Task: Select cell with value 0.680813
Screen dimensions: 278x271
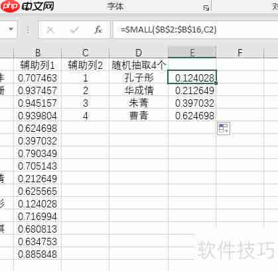Action: pos(38,229)
